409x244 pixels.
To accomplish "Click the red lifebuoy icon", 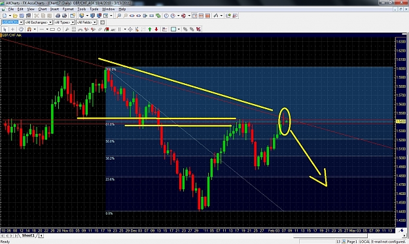I will [184, 16].
